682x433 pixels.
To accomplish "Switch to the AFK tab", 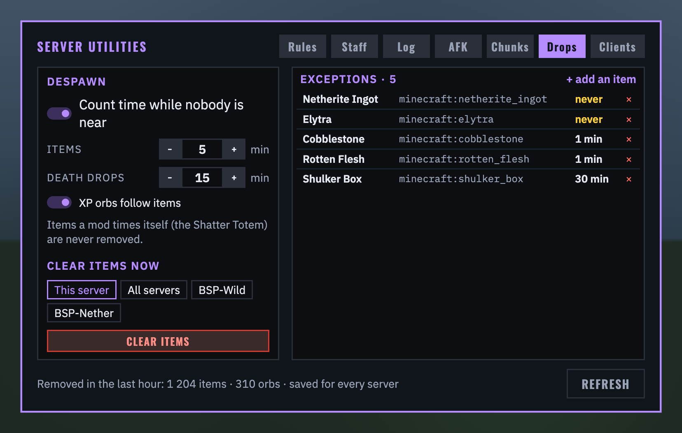I will pos(458,46).
